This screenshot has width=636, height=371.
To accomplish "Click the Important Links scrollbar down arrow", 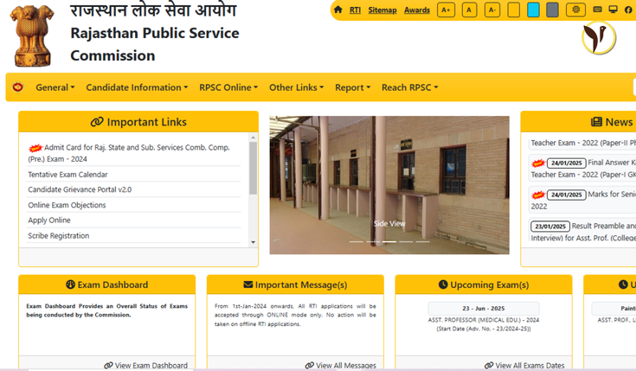I will click(x=253, y=242).
